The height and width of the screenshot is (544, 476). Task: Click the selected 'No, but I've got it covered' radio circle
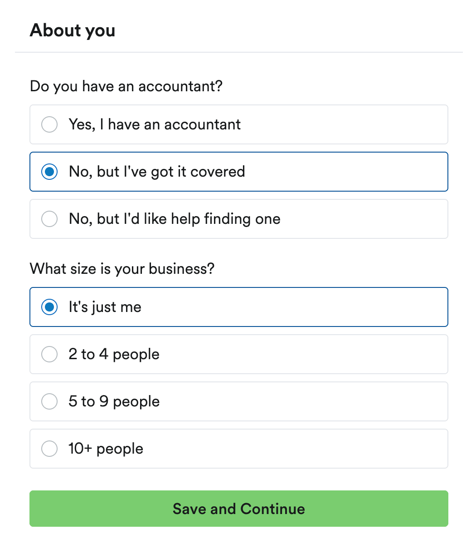pyautogui.click(x=49, y=172)
